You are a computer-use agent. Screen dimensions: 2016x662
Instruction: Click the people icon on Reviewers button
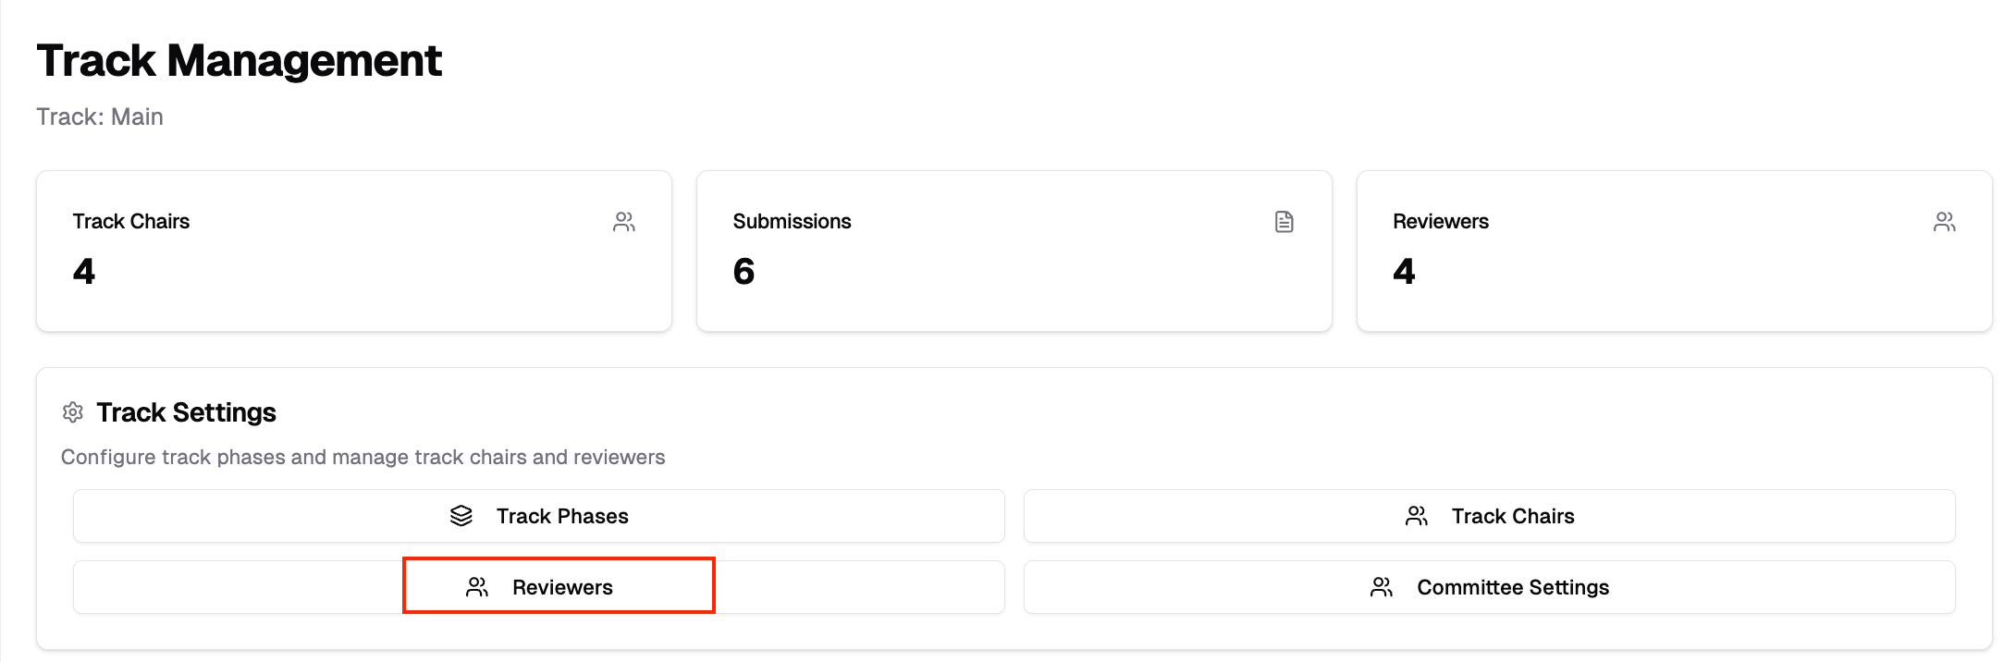(477, 587)
